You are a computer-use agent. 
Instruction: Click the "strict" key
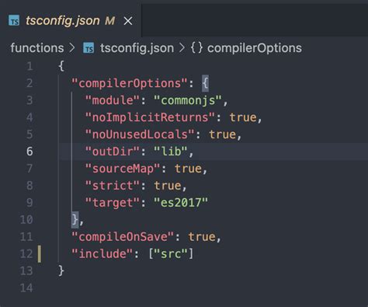[x=113, y=186]
